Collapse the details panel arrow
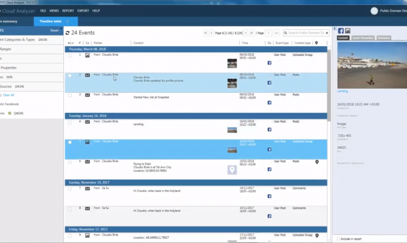 click(335, 29)
